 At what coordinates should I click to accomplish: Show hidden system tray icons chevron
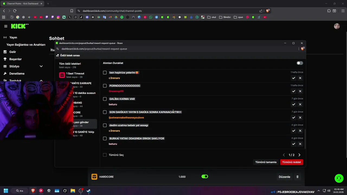pos(319,191)
